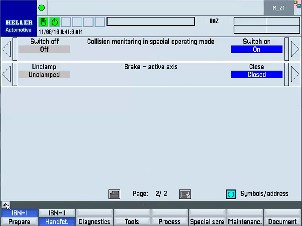Set brake to Unclamped

[x=45, y=75]
